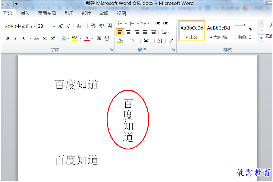Click the Grow Font icon
The width and height of the screenshot is (273, 182).
(x=60, y=26)
